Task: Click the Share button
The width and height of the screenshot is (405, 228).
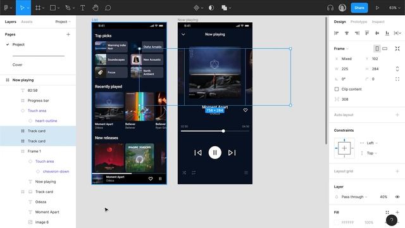Action: coord(359,8)
